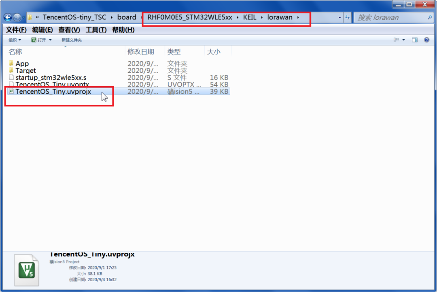
Task: Click the TencentOS_Tiny.uvprojx Keil icon
Action: (11, 91)
